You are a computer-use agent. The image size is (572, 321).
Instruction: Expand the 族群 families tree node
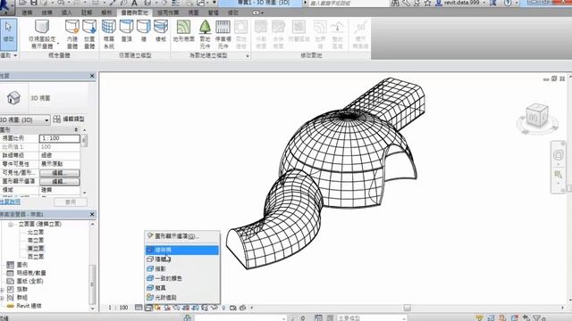(x=2, y=289)
